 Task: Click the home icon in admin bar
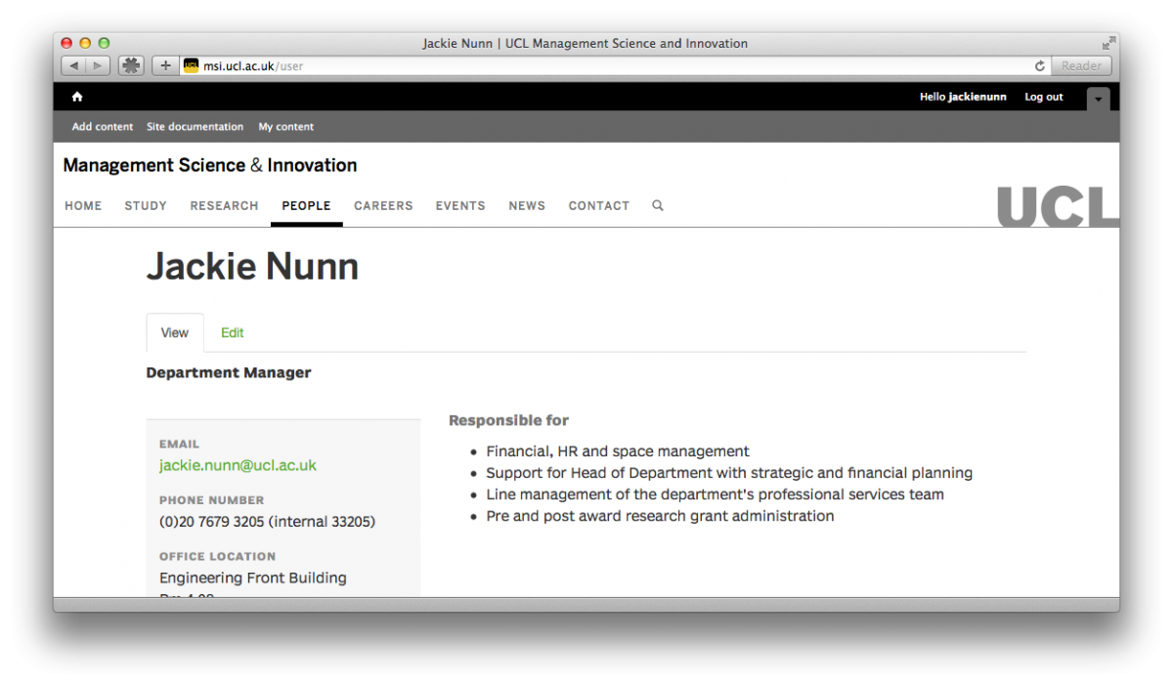coord(77,97)
